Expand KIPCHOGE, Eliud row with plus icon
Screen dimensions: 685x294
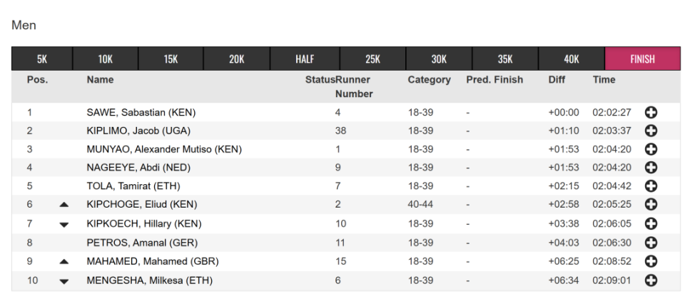pos(651,205)
